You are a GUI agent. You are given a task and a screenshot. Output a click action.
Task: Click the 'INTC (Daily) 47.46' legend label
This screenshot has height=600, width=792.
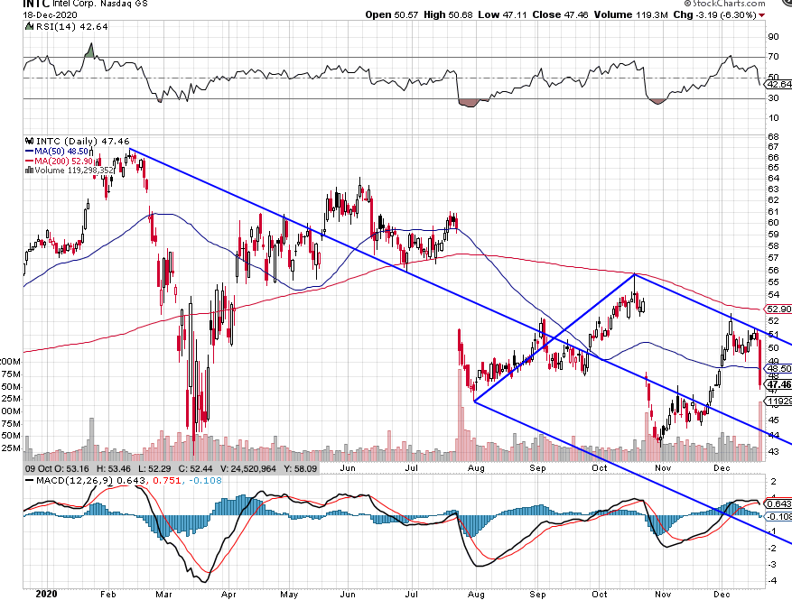tap(83, 142)
